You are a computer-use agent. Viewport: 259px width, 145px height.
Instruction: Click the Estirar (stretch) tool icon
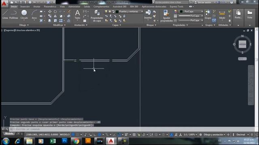pos(50,21)
